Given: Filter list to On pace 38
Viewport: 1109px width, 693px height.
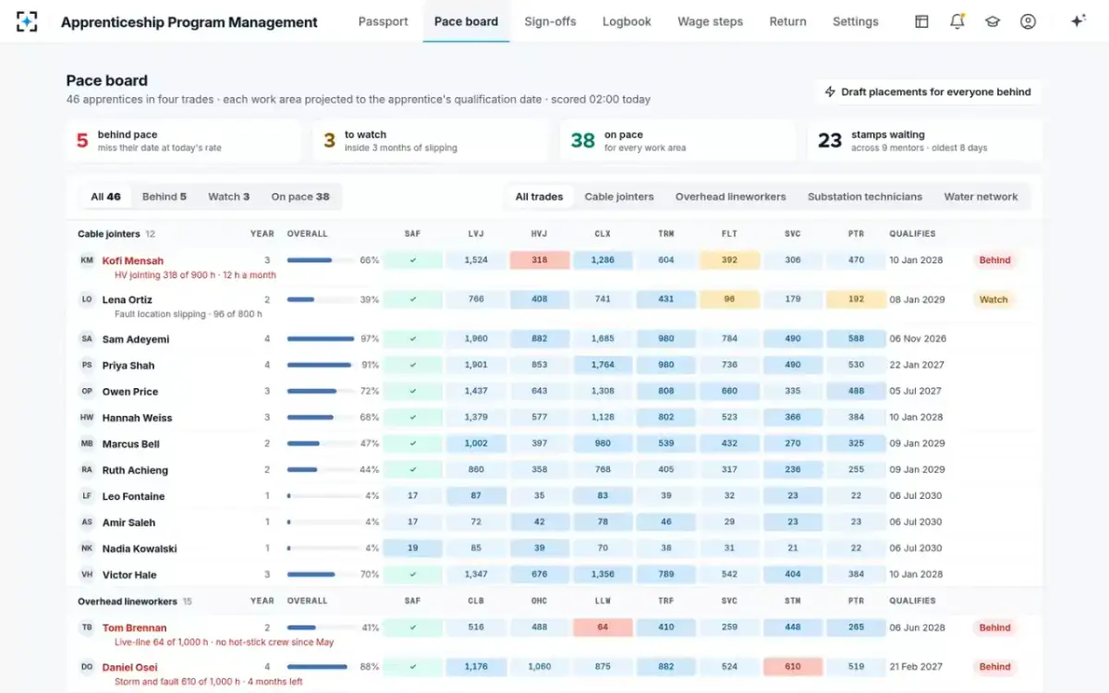Looking at the screenshot, I should coord(300,197).
